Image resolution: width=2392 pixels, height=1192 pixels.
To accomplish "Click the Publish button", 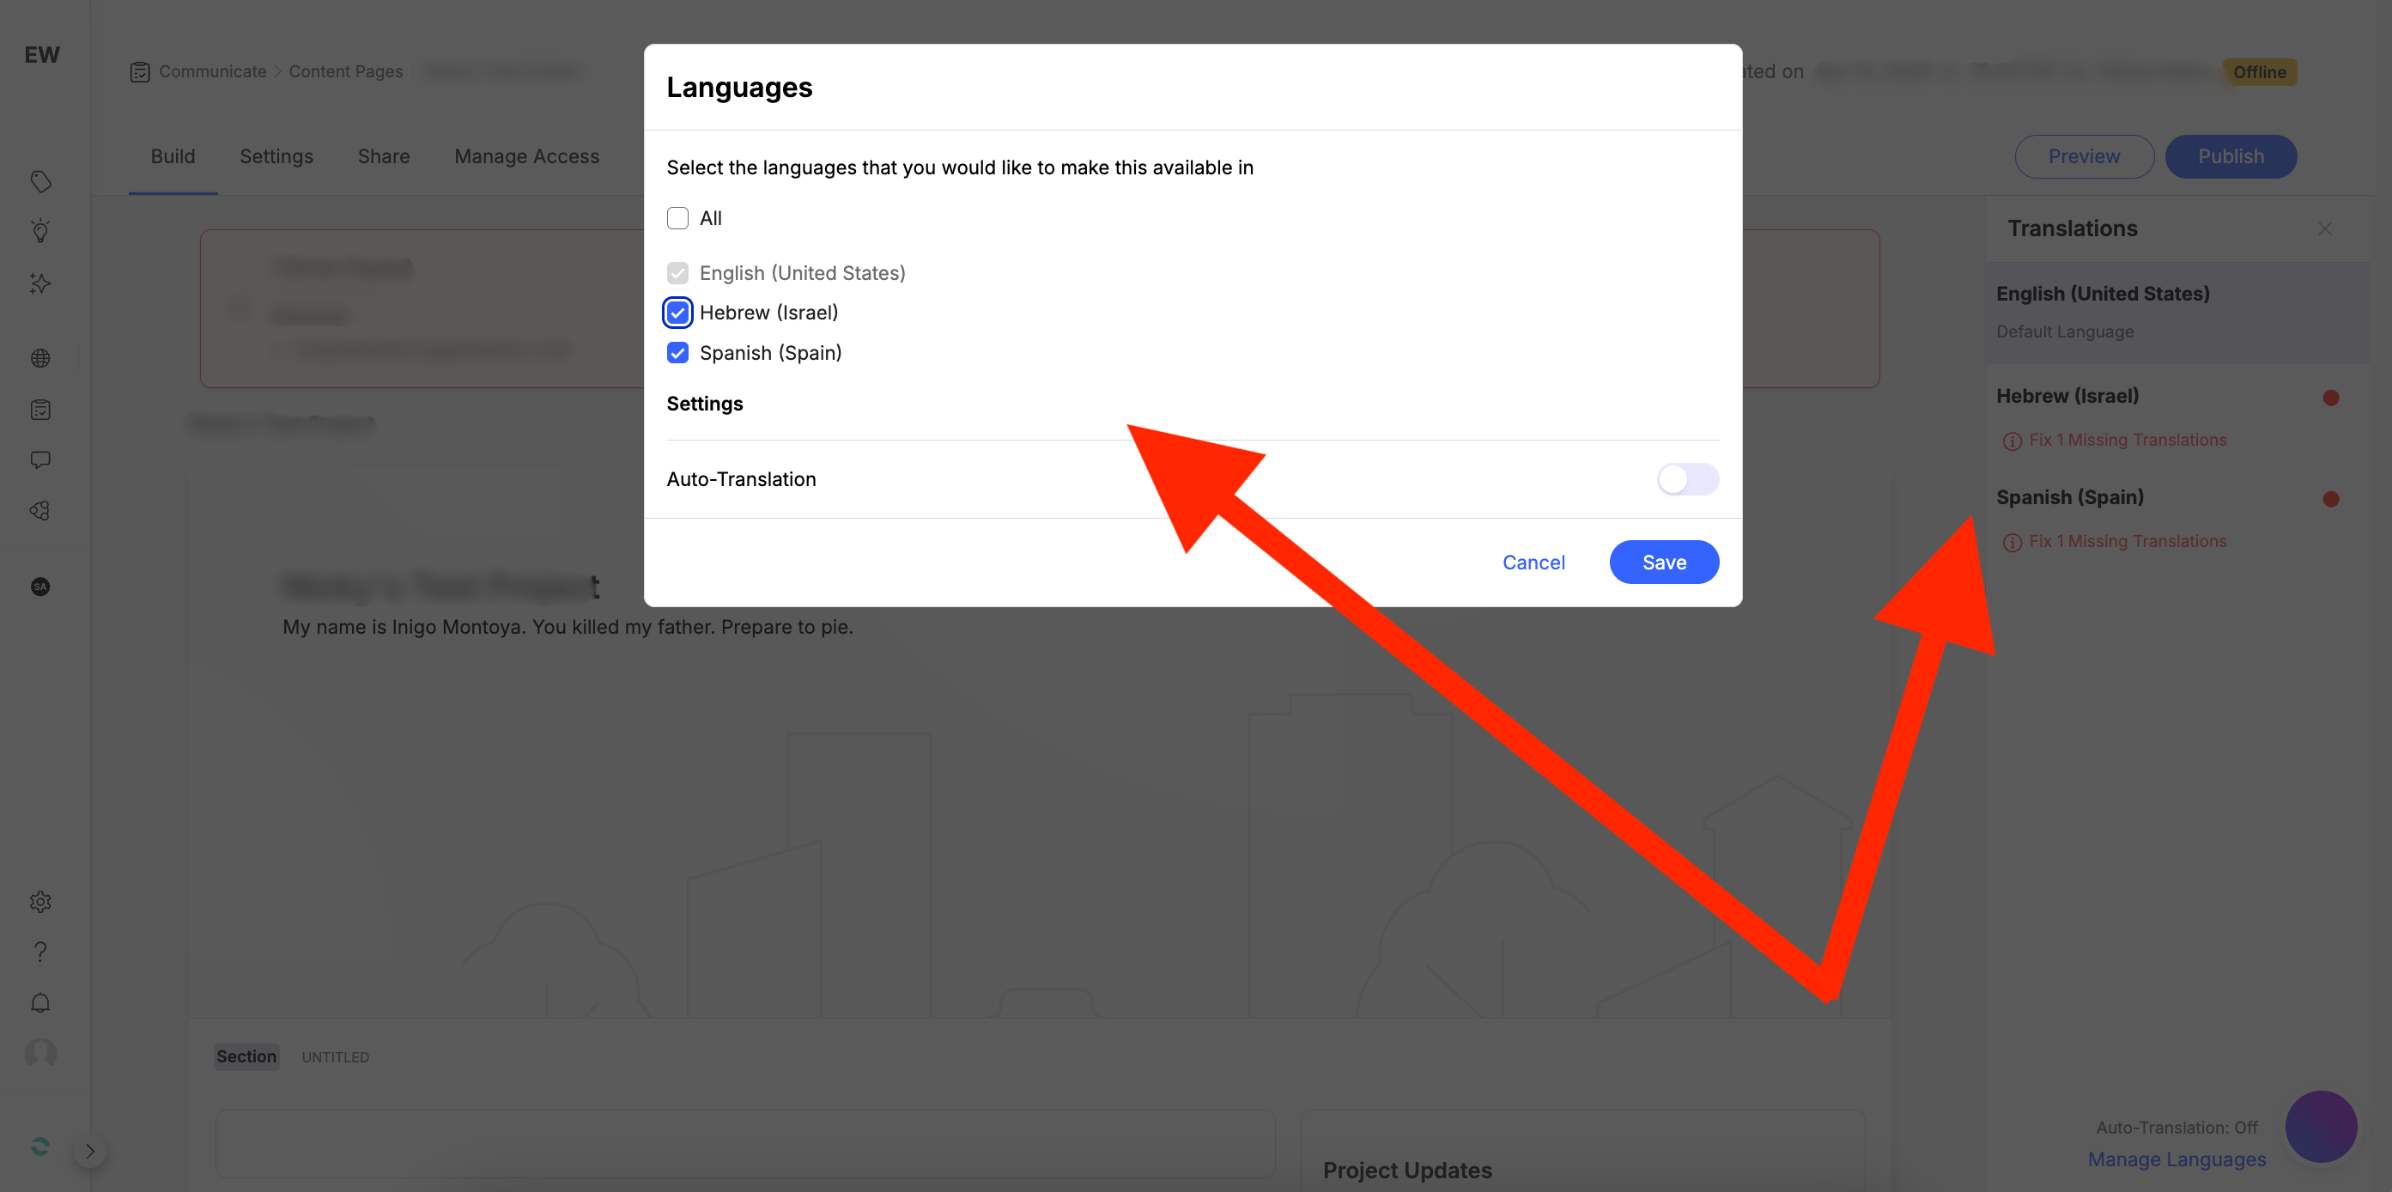I will (2231, 156).
